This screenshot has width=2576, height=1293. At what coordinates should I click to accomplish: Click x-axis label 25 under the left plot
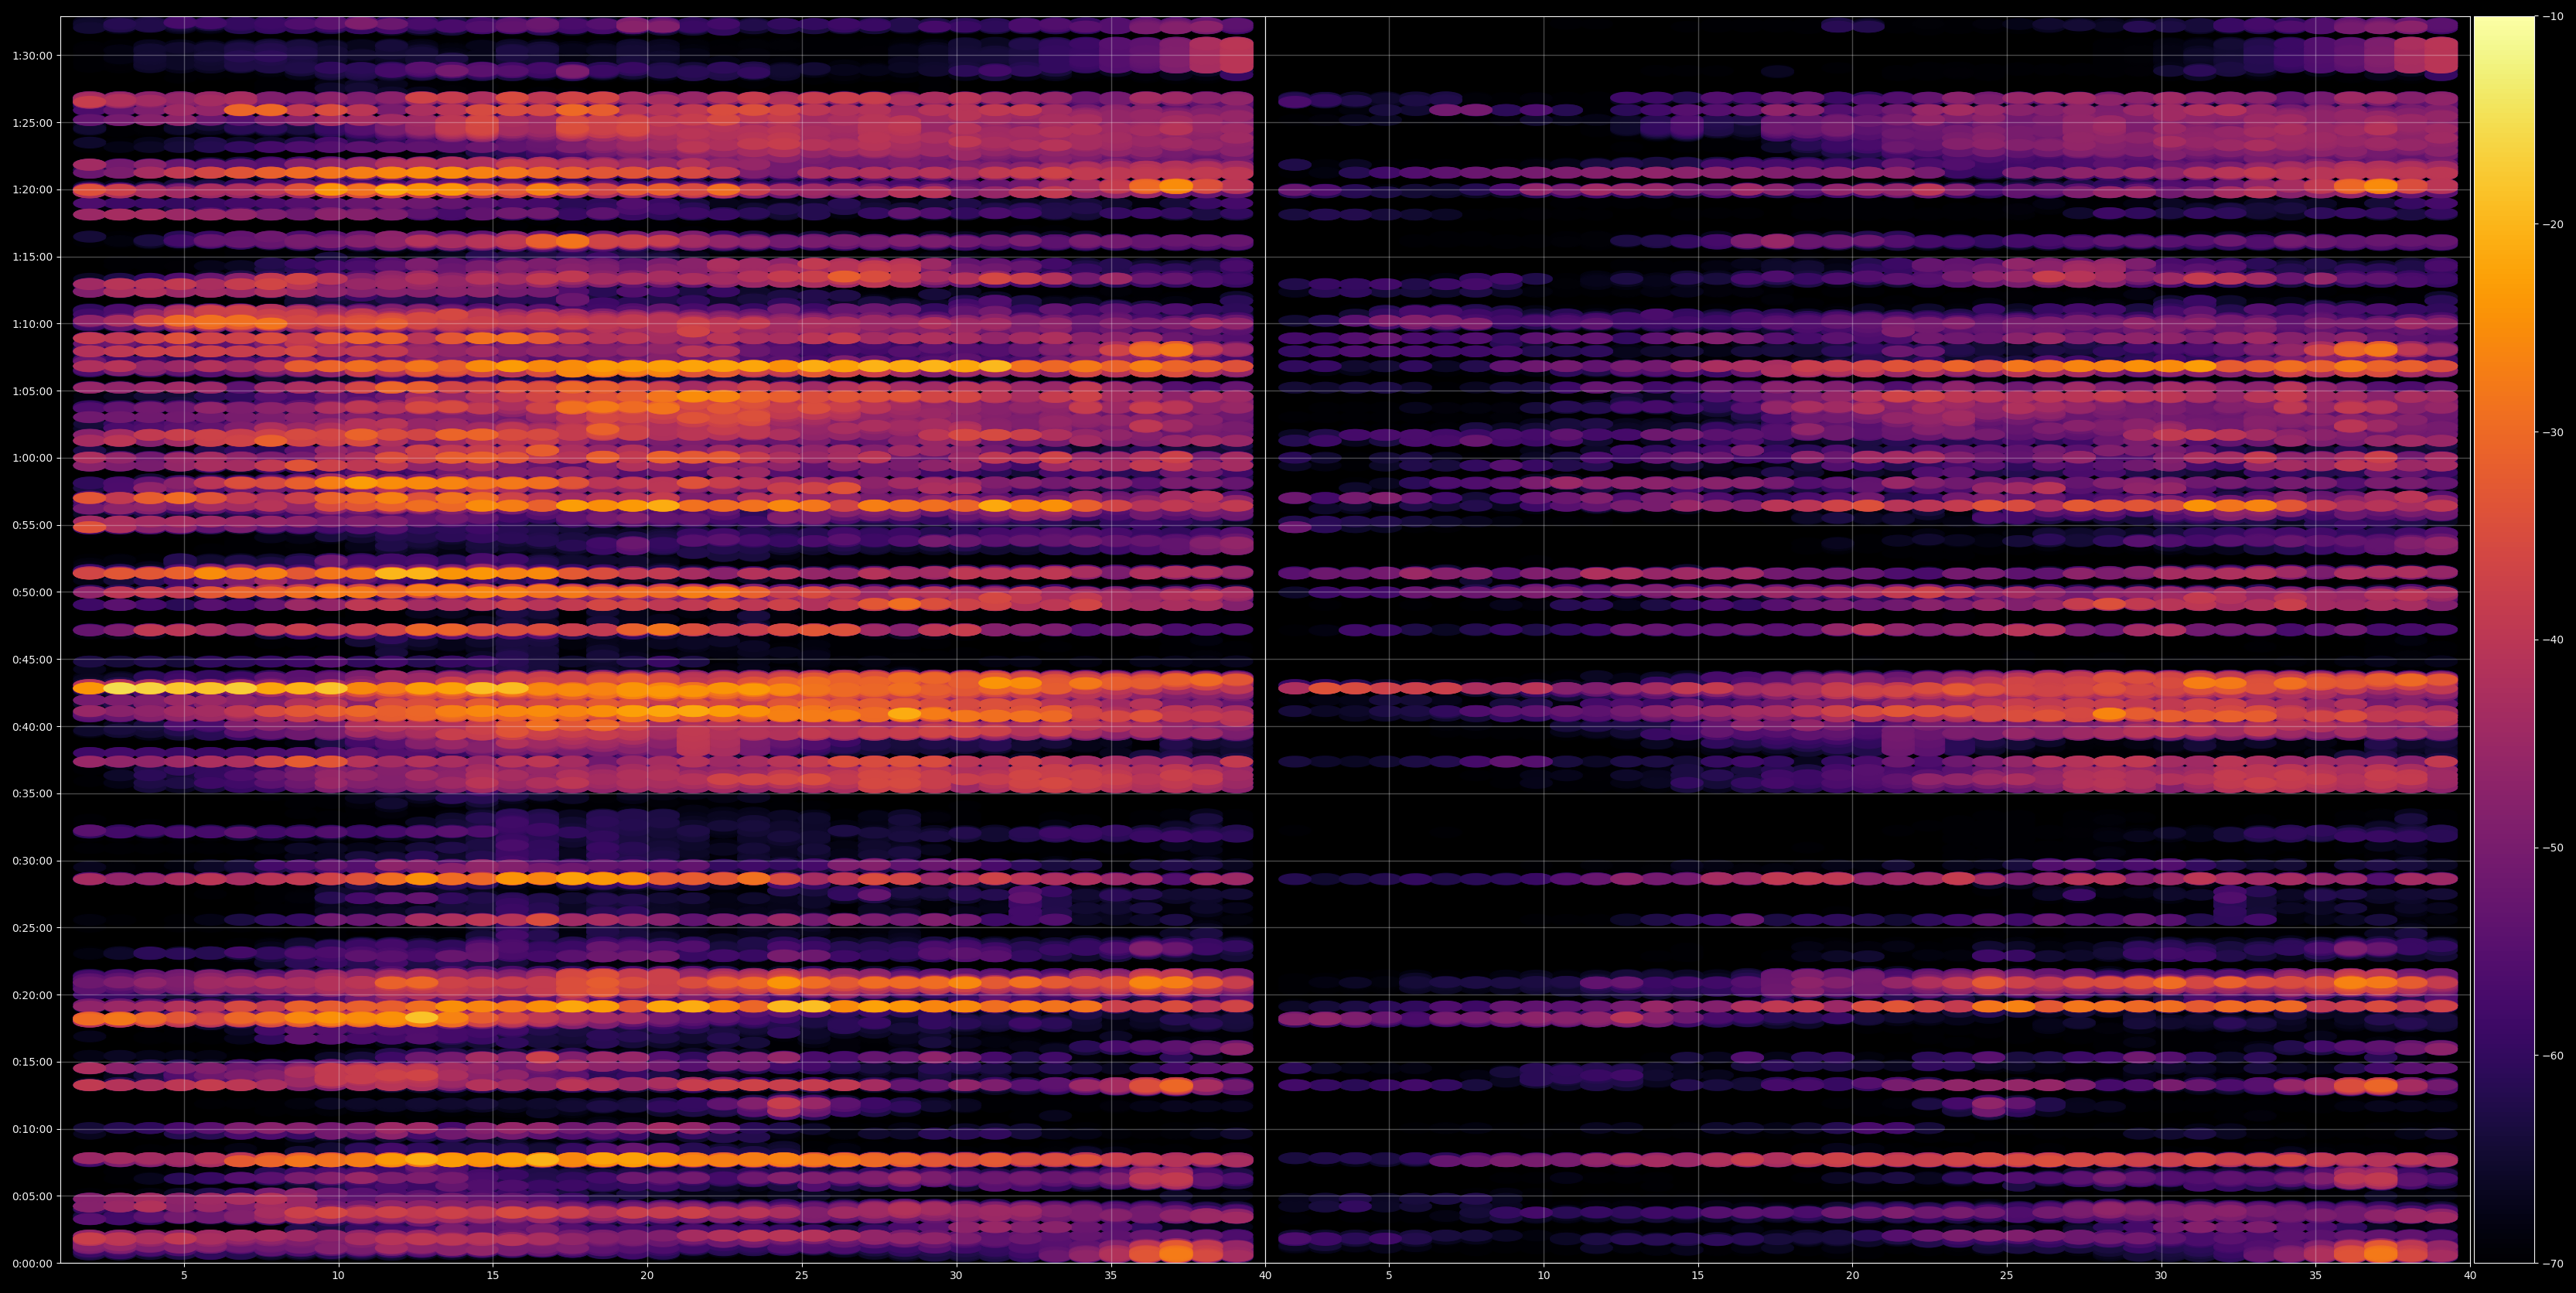point(802,1276)
